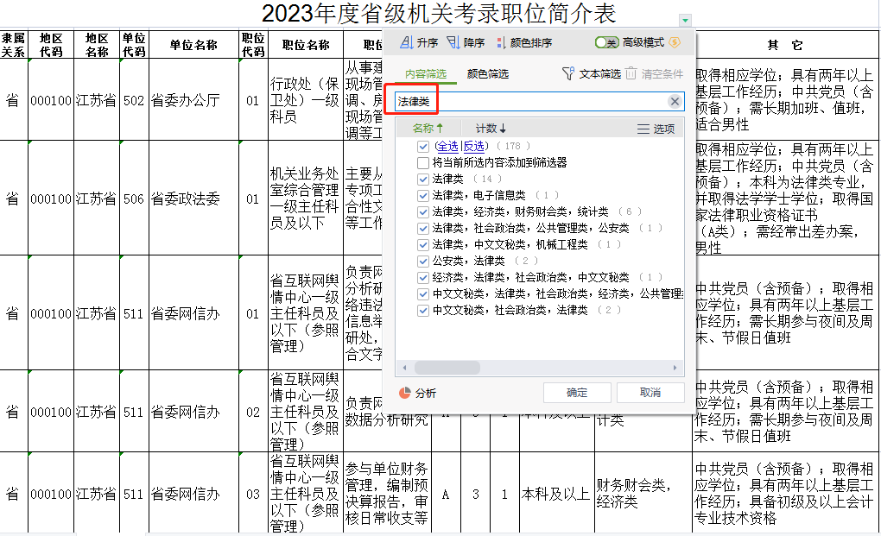Check 将当前所选内容添加到筛选器
Image resolution: width=881 pixels, height=536 pixels.
pos(423,163)
